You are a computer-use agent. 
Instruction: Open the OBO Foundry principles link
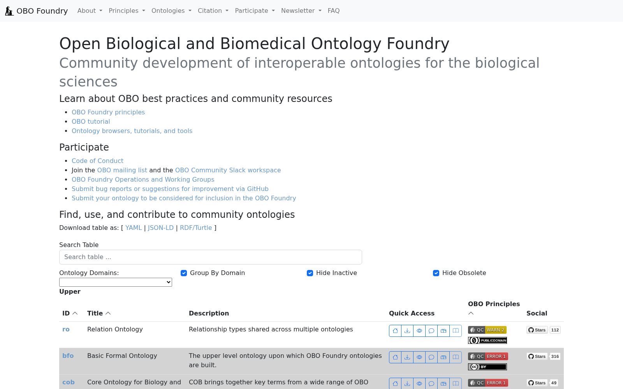point(108,112)
